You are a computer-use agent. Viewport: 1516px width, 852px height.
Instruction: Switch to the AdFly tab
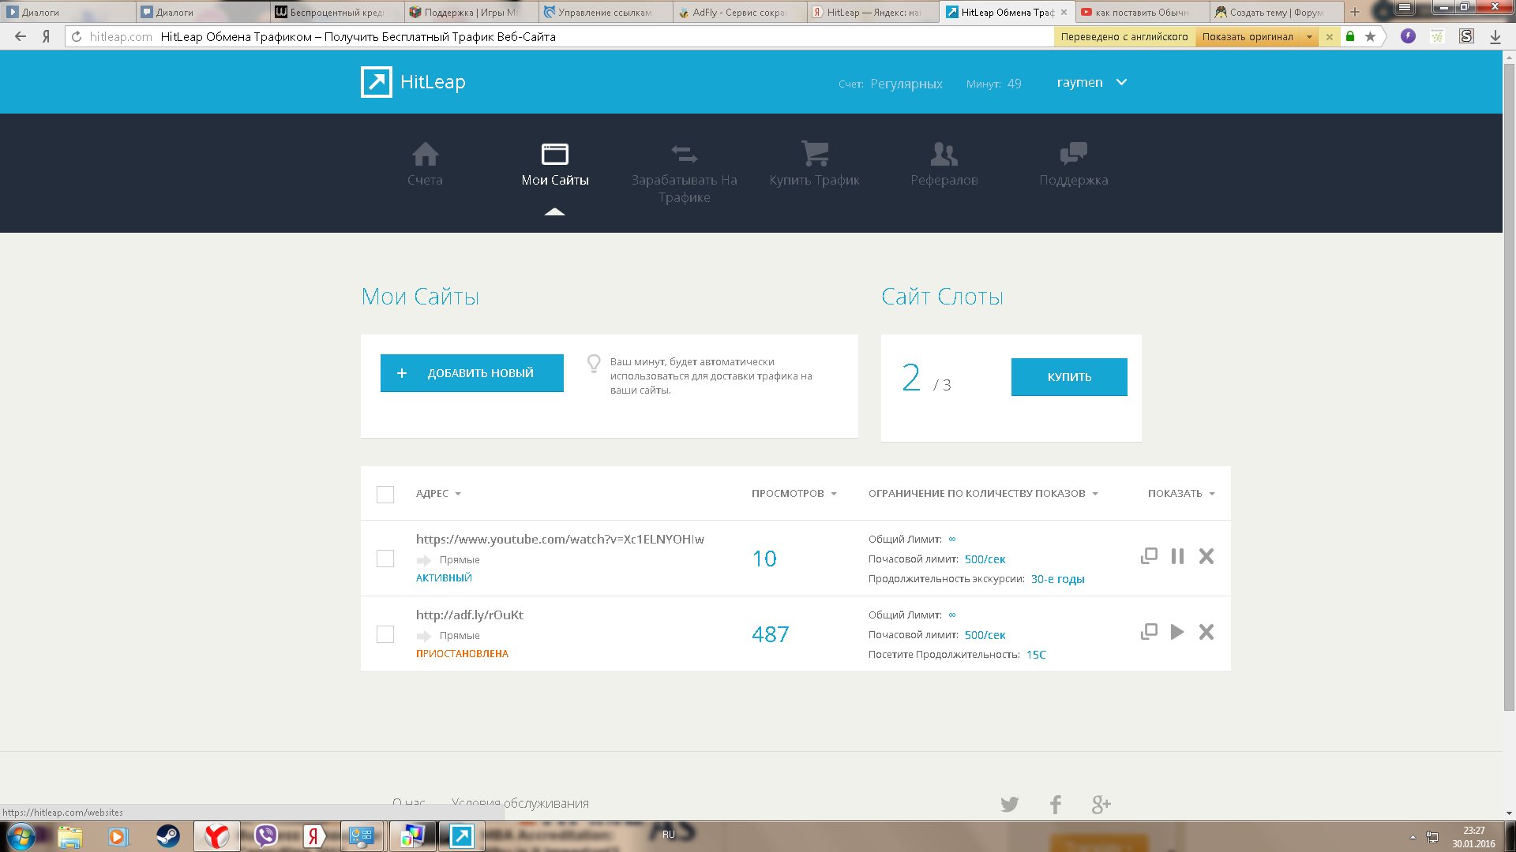click(739, 12)
